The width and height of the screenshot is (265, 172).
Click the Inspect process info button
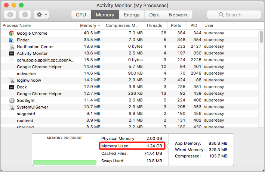point(25,15)
